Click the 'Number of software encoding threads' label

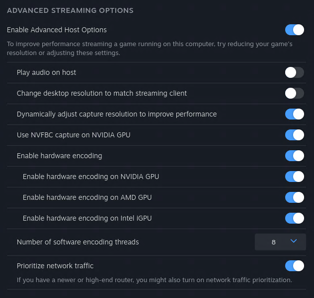78,242
